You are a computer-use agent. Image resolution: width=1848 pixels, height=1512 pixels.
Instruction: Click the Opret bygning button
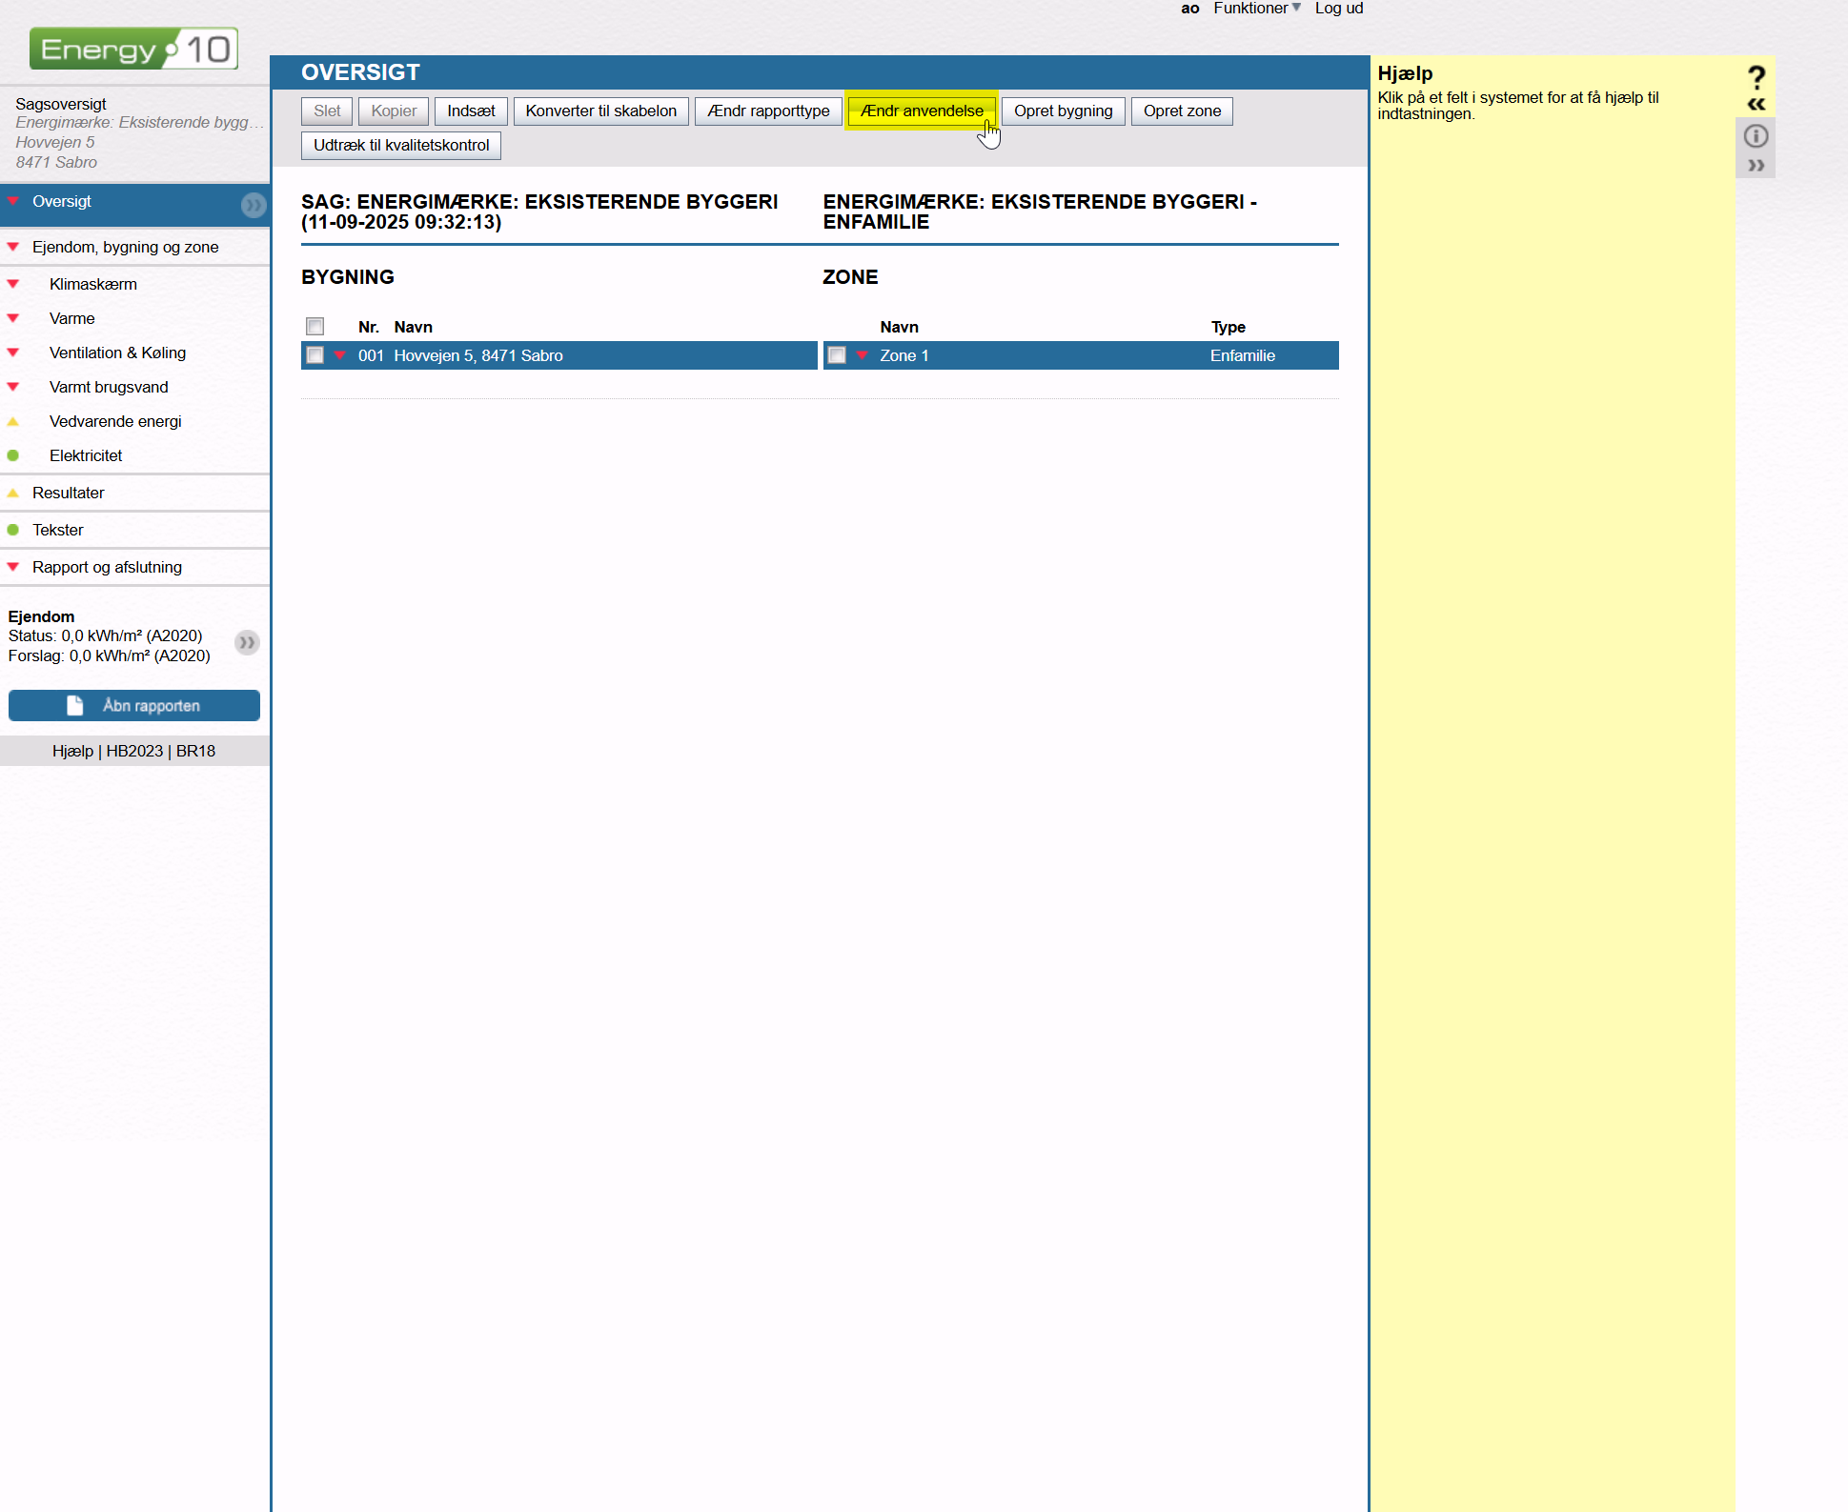1063,111
